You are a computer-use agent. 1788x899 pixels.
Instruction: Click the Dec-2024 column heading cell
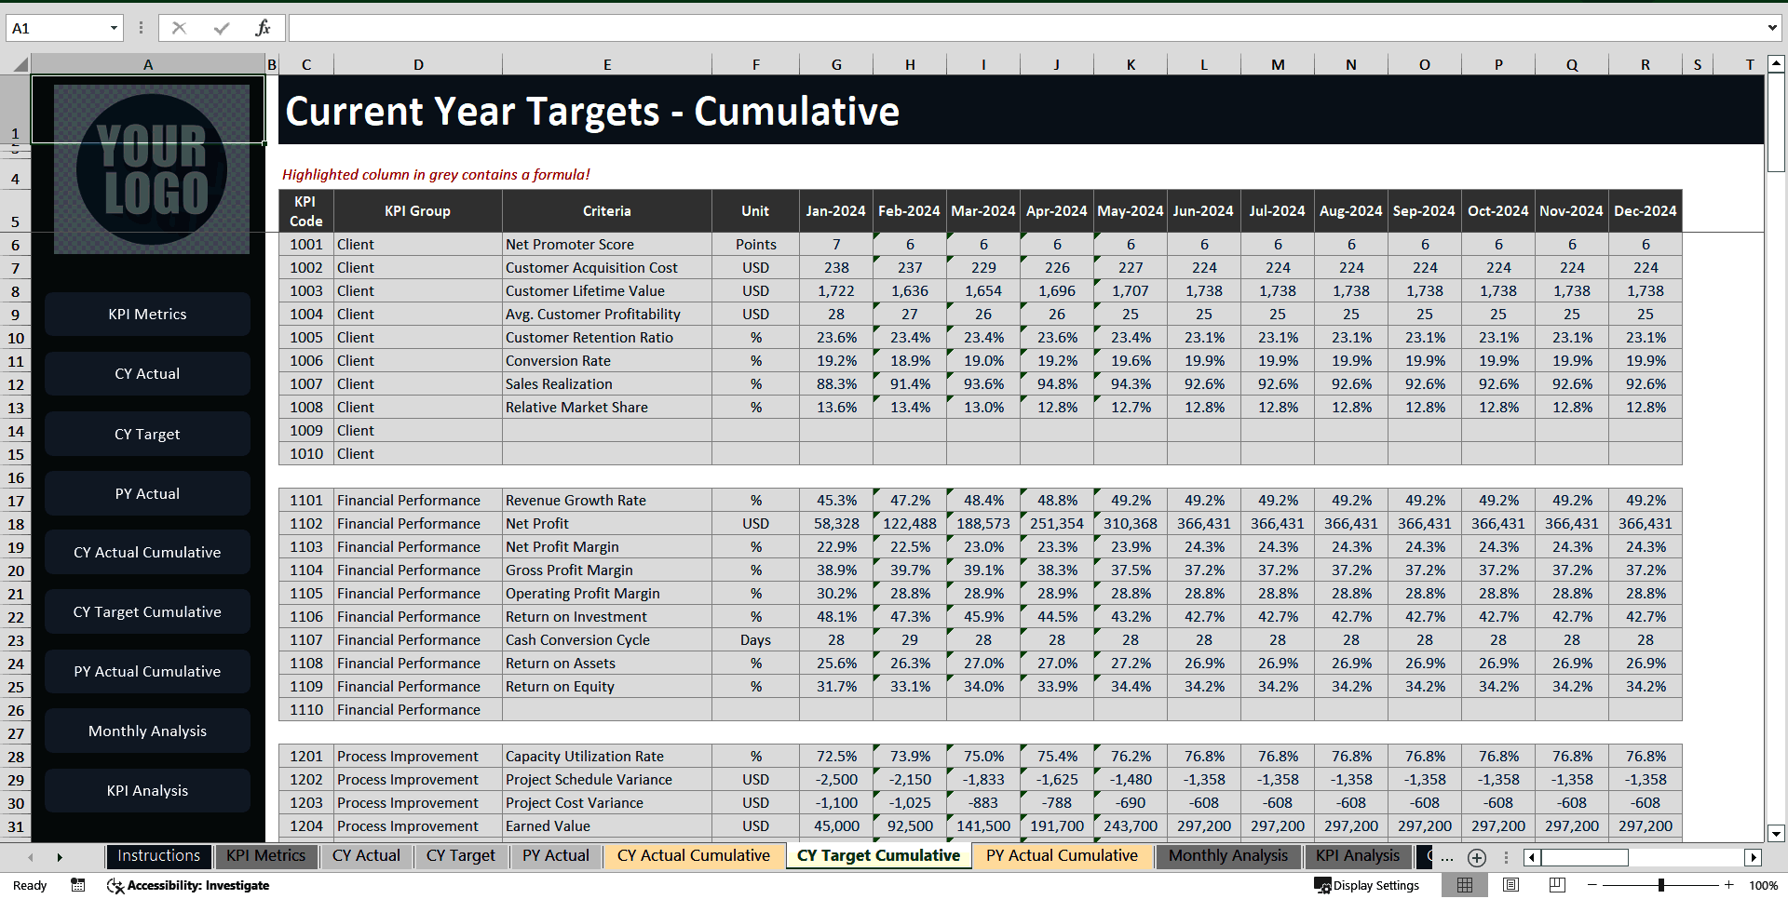tap(1646, 211)
